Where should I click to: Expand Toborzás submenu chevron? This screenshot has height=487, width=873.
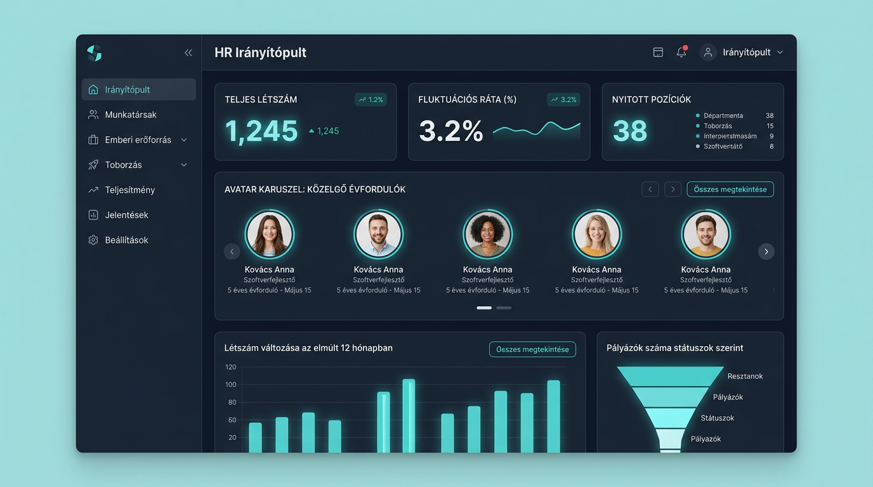(x=184, y=165)
